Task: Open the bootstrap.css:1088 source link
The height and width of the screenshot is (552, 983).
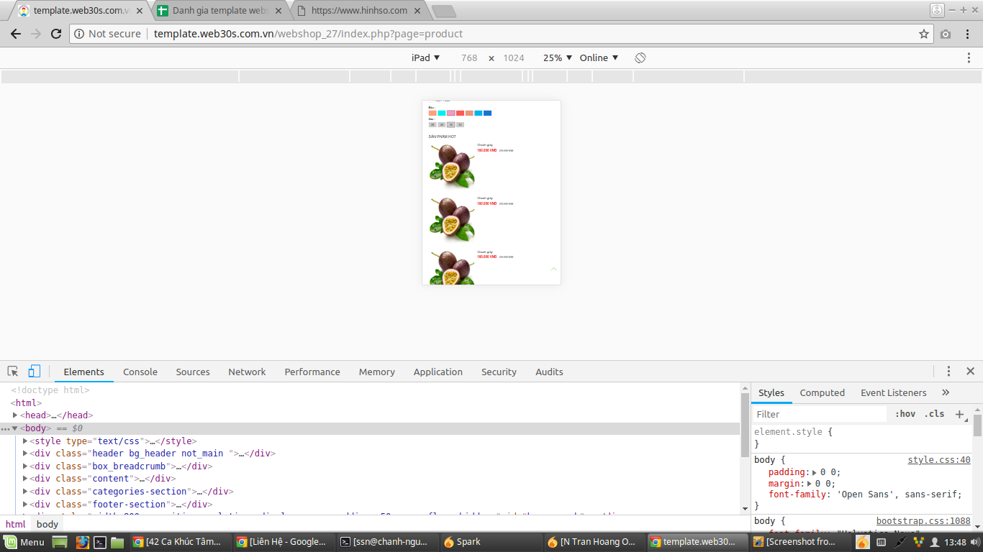Action: (x=923, y=521)
